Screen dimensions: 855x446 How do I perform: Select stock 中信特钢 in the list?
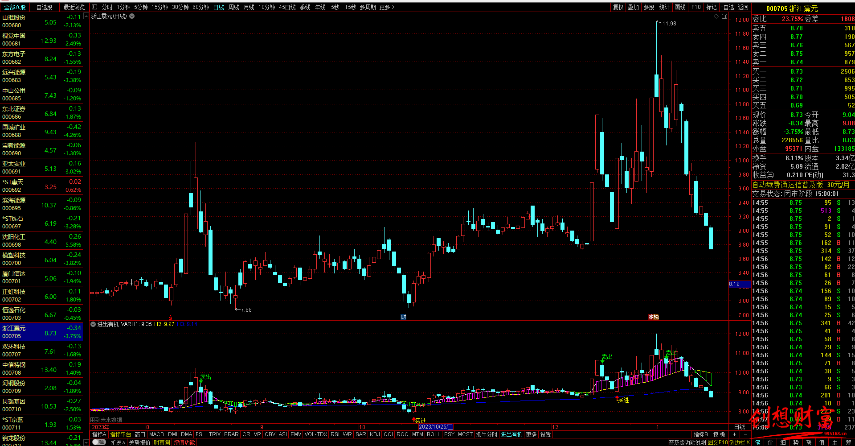(x=41, y=368)
